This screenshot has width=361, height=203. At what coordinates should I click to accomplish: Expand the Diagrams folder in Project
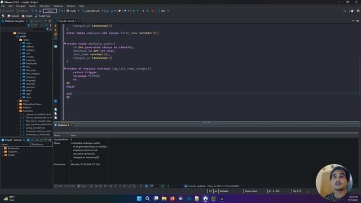[2, 152]
